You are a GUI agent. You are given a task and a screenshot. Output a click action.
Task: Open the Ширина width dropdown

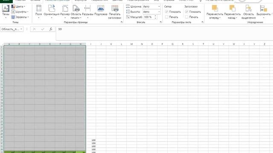click(x=159, y=6)
